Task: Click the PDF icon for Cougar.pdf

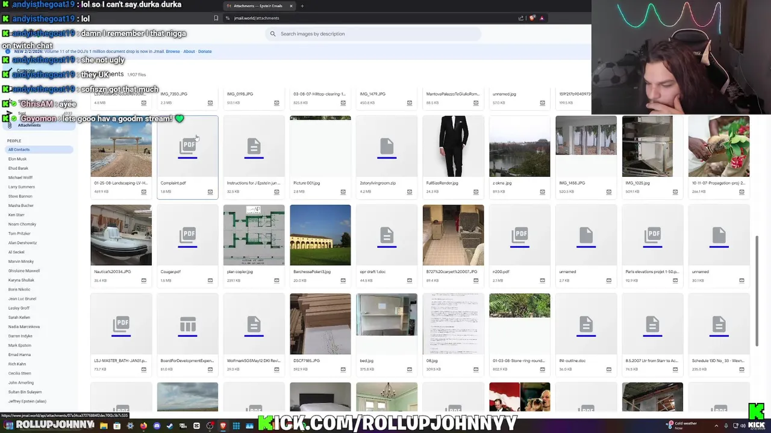Action: (x=188, y=235)
